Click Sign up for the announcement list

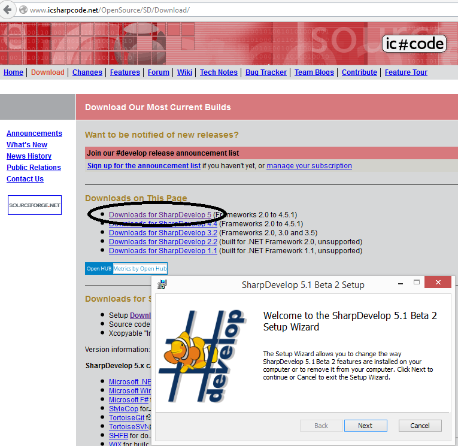[x=144, y=166]
